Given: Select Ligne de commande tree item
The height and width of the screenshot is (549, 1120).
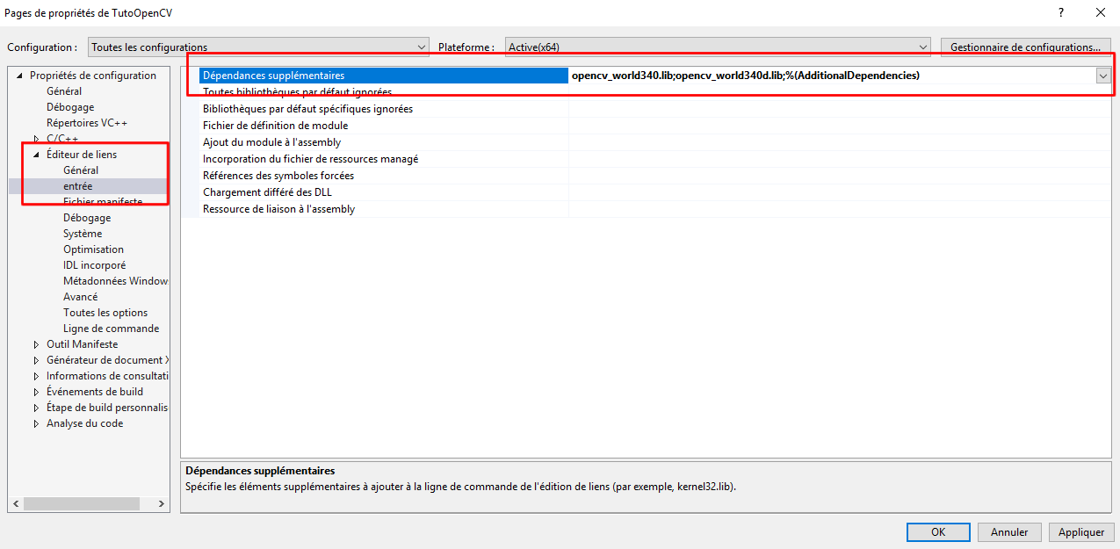Looking at the screenshot, I should click(111, 329).
